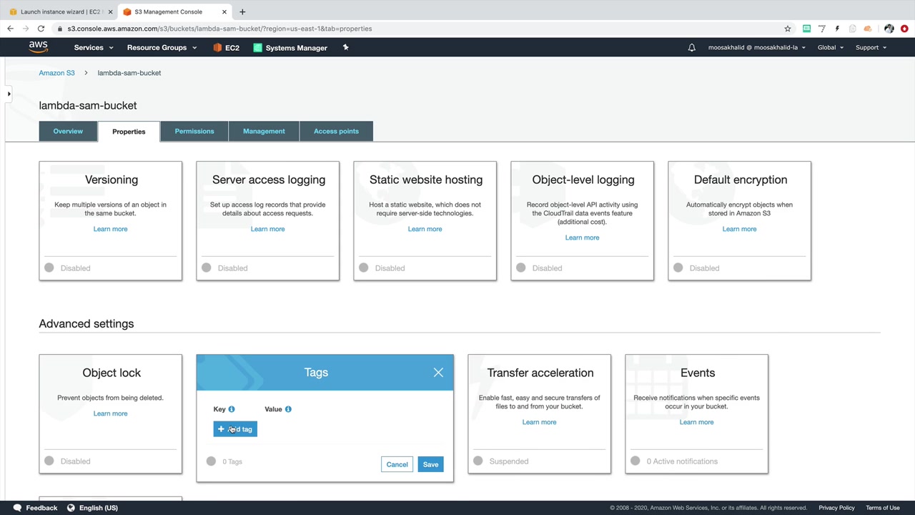Click Learn more under Object-level logging
Screen dimensions: 915x515
click(582, 237)
